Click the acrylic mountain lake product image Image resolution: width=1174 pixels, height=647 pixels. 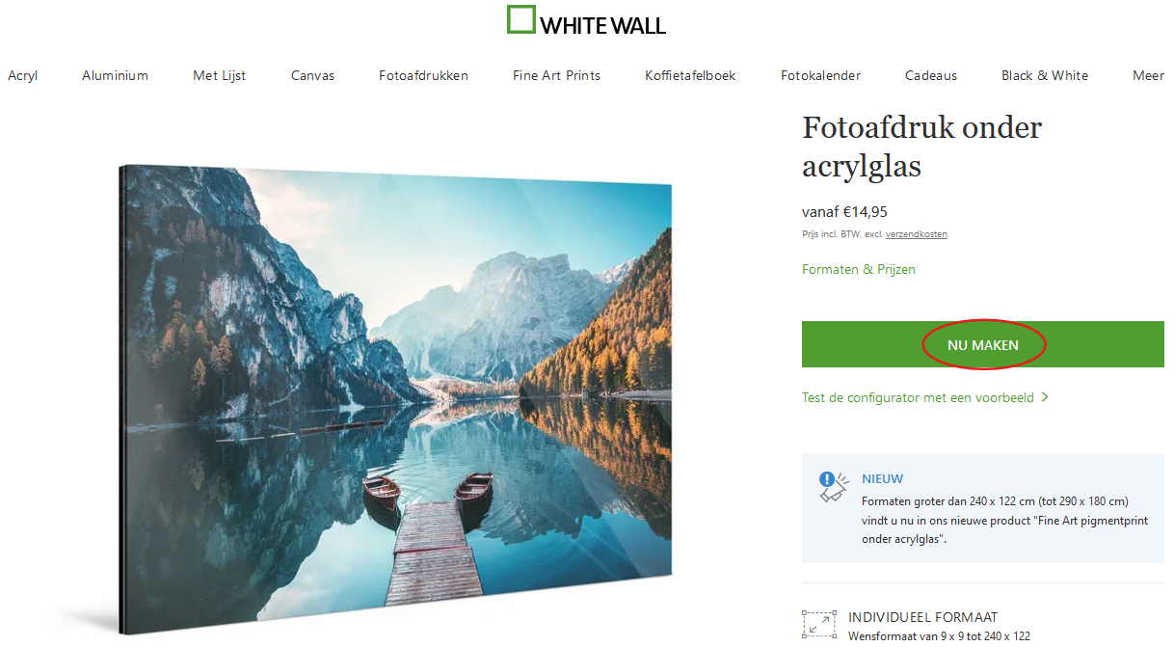pos(395,398)
